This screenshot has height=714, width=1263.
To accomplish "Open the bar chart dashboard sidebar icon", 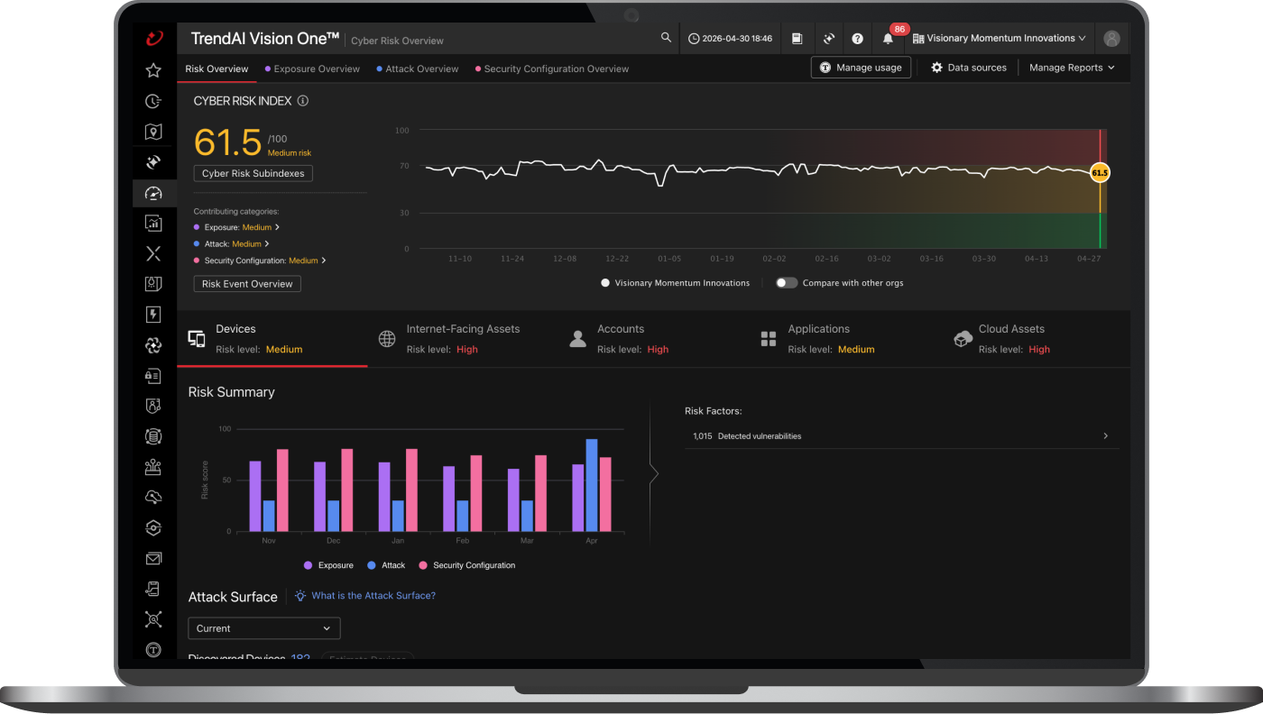I will pos(153,223).
